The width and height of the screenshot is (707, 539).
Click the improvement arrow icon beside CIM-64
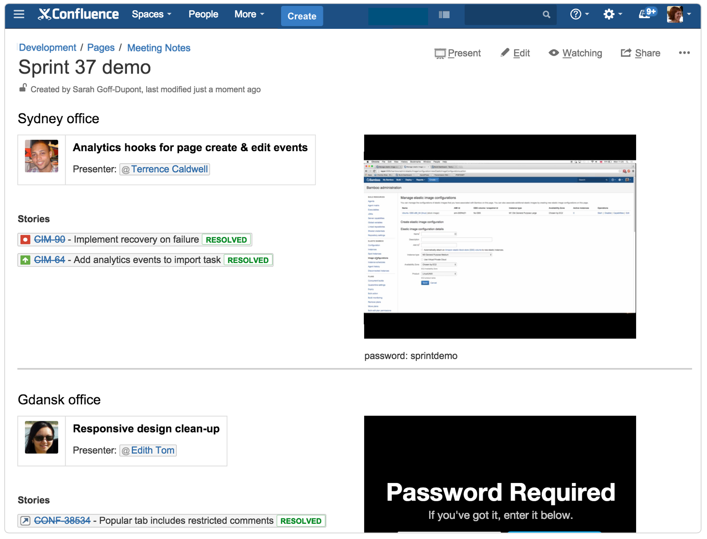[25, 260]
